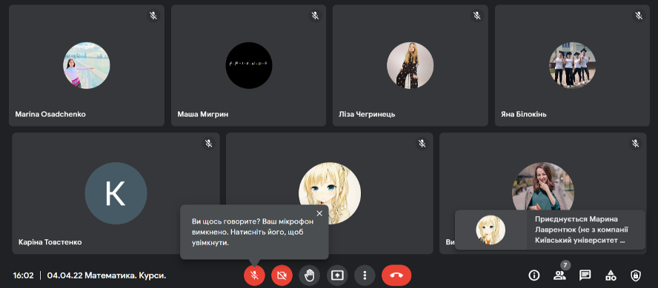Click Каріна Товстенко's K avatar
The image size is (658, 288).
[x=116, y=193]
